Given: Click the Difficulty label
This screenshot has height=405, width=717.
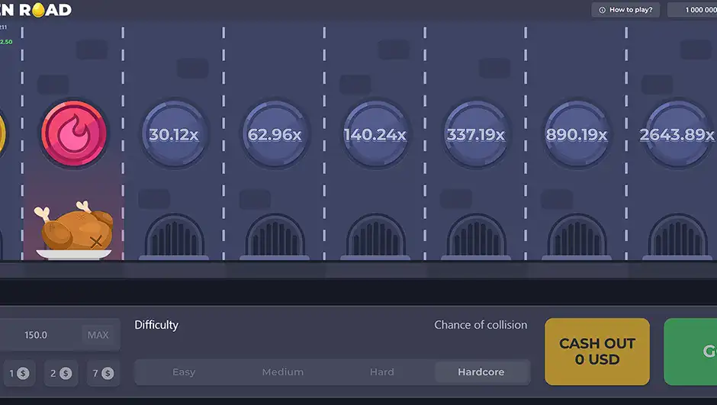Looking at the screenshot, I should [156, 326].
